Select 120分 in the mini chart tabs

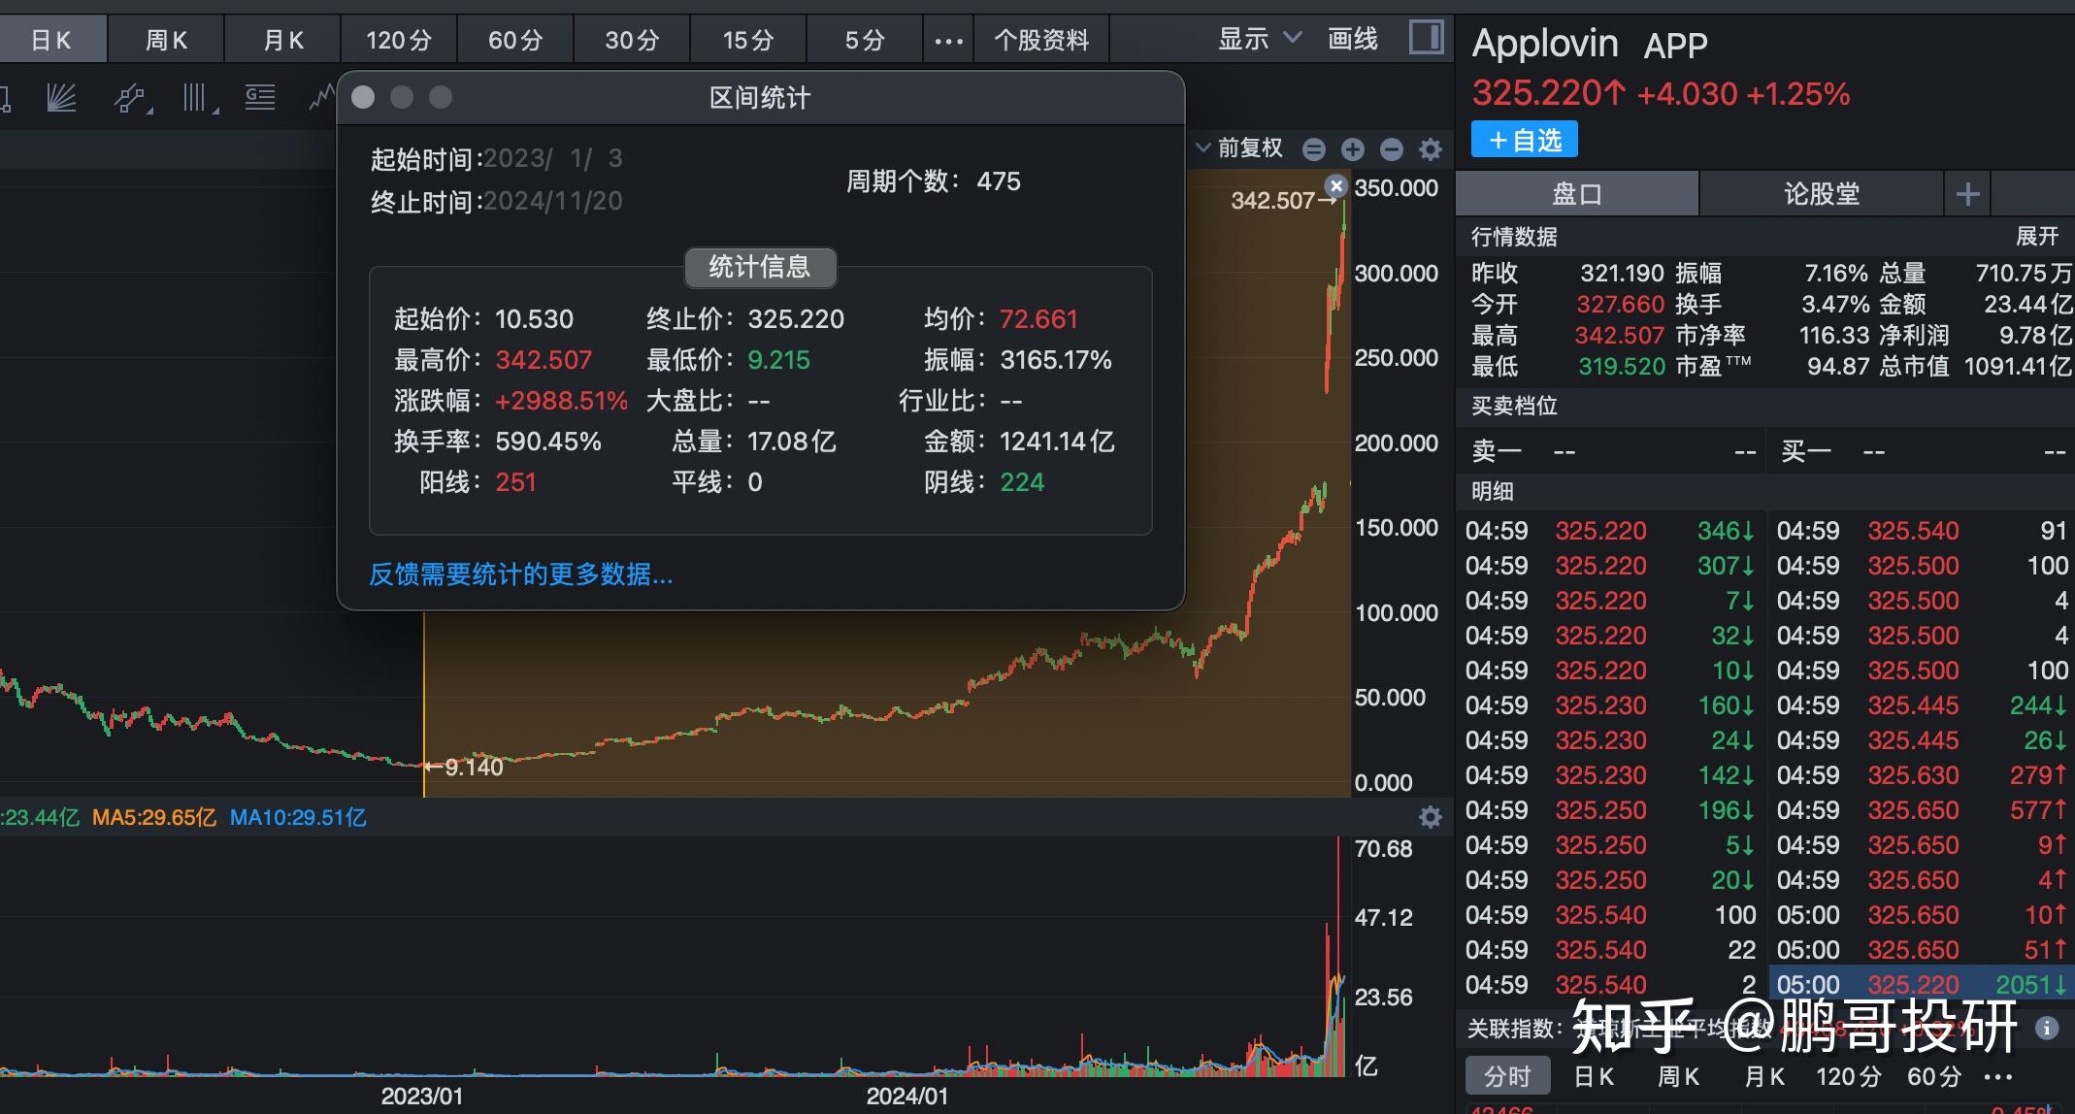1849,1076
